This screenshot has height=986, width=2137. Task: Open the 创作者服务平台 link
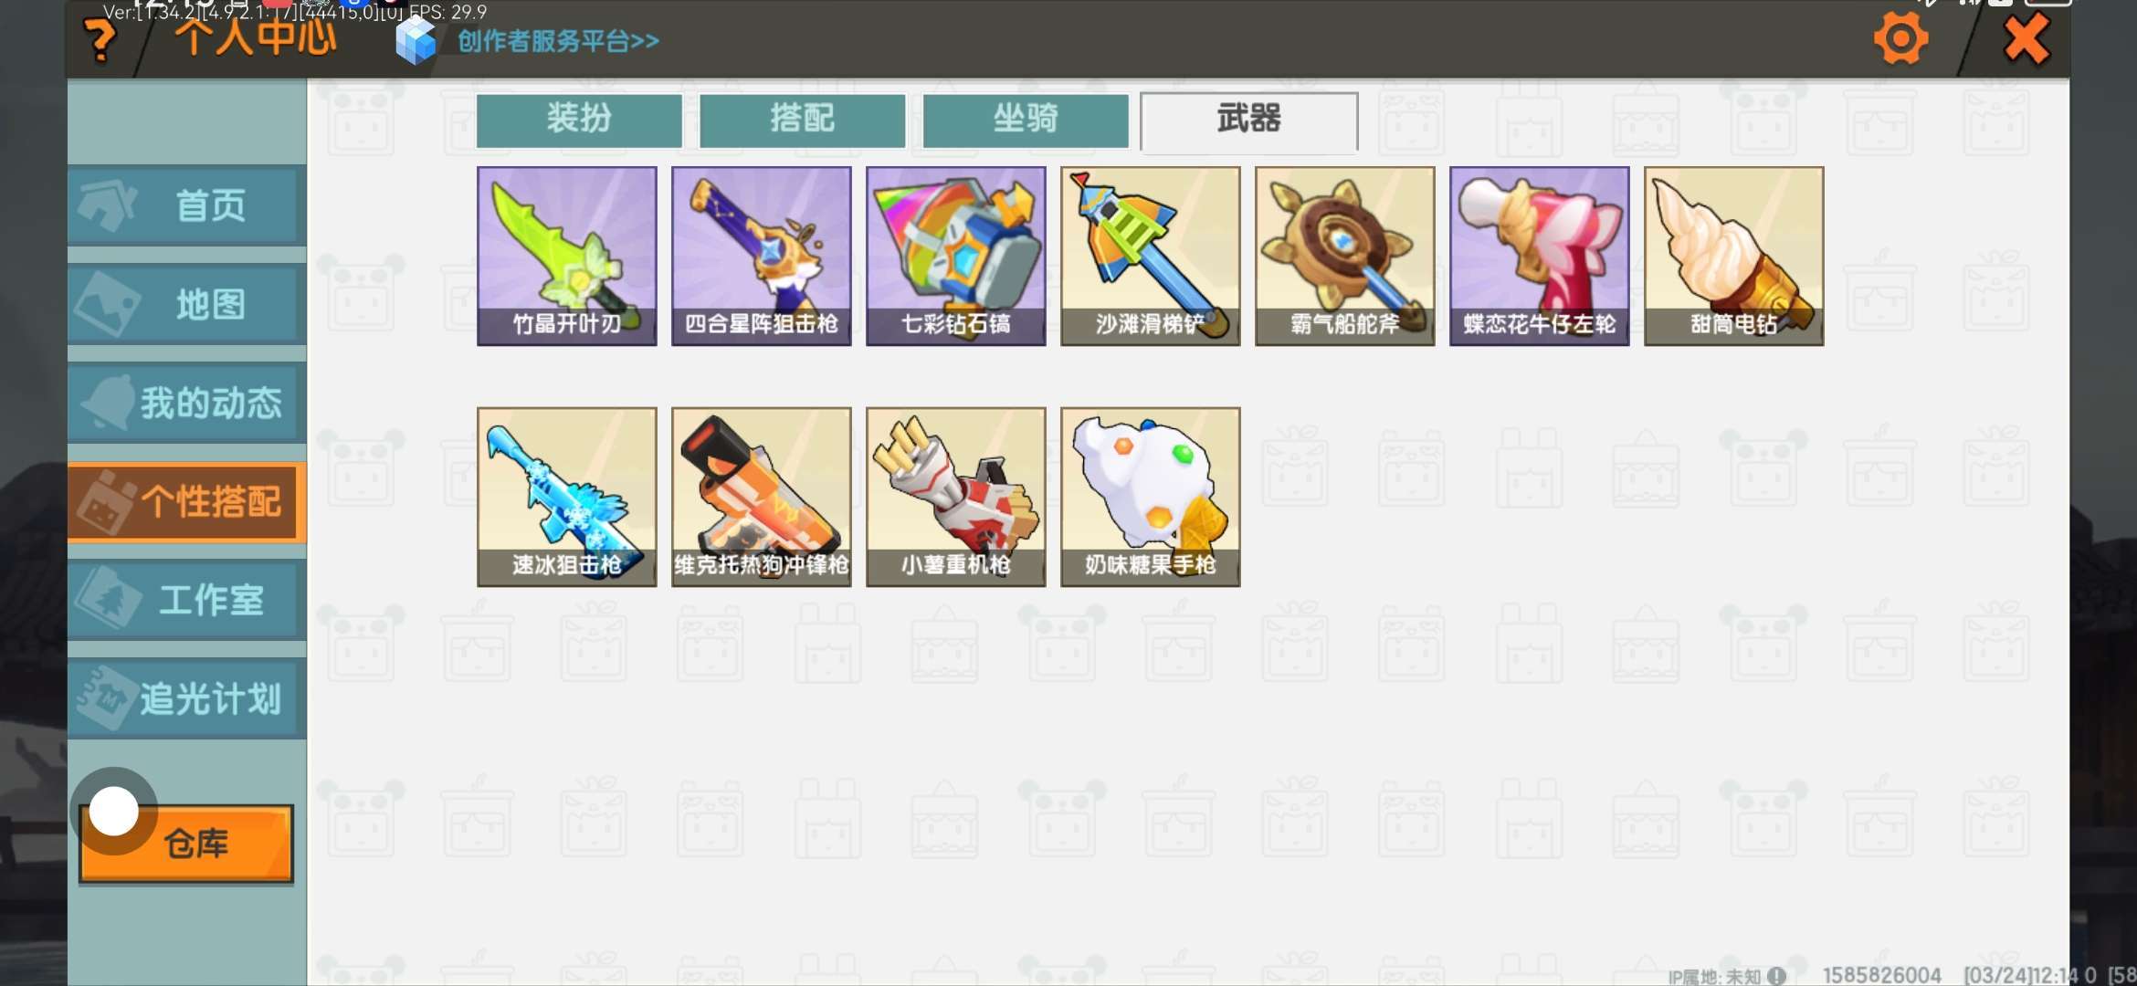(558, 41)
